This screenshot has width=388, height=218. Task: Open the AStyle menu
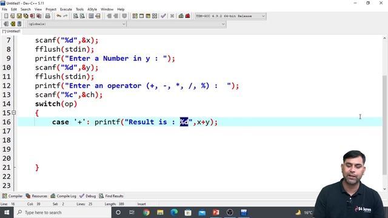(92, 10)
